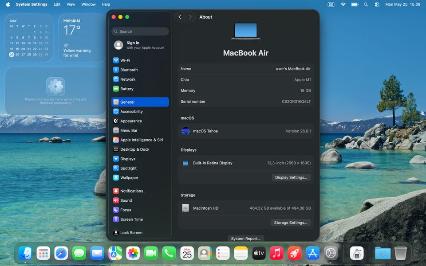The height and width of the screenshot is (266, 426).
Task: Open Mail from the Dock
Action: (97, 253)
